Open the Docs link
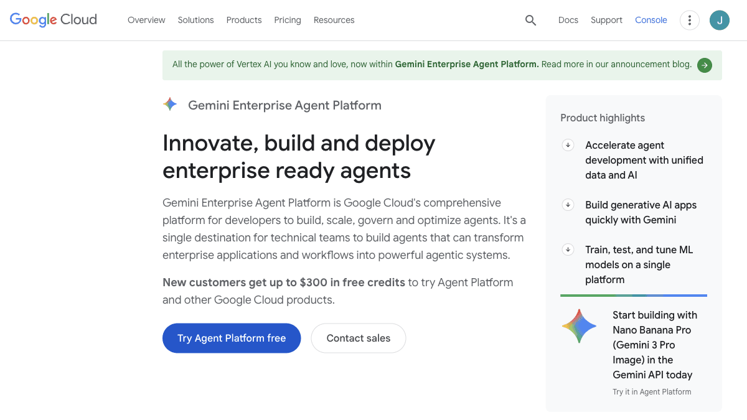This screenshot has width=747, height=420. click(x=568, y=20)
